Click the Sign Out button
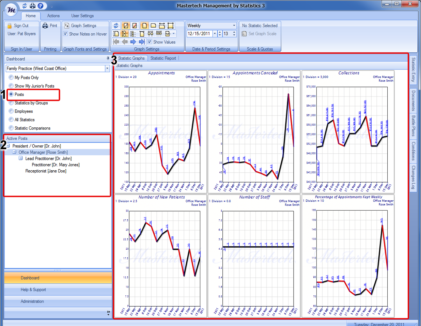Viewport: 421px width, 326px height. 18,26
